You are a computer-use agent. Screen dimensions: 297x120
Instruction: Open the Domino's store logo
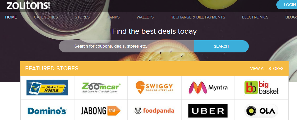coord(47,111)
